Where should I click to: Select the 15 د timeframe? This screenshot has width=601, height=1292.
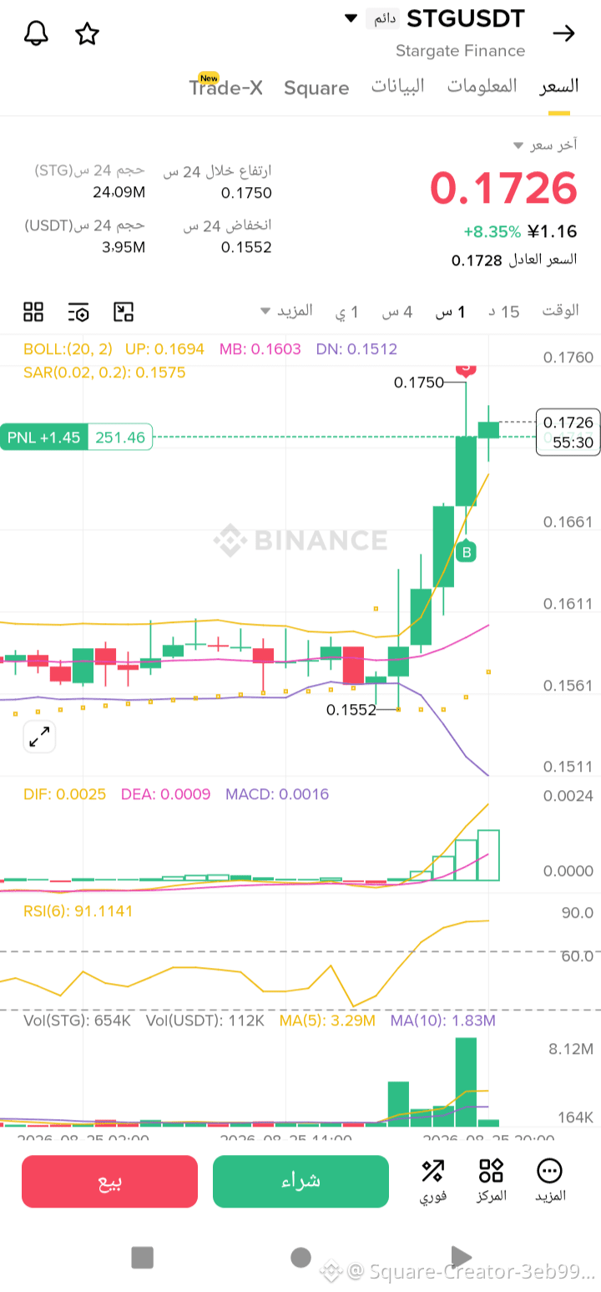[503, 312]
